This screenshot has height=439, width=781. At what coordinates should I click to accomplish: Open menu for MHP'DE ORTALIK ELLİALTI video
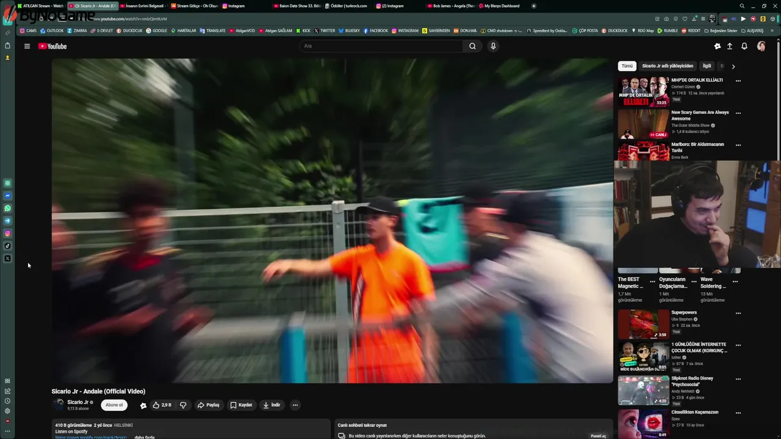738,80
